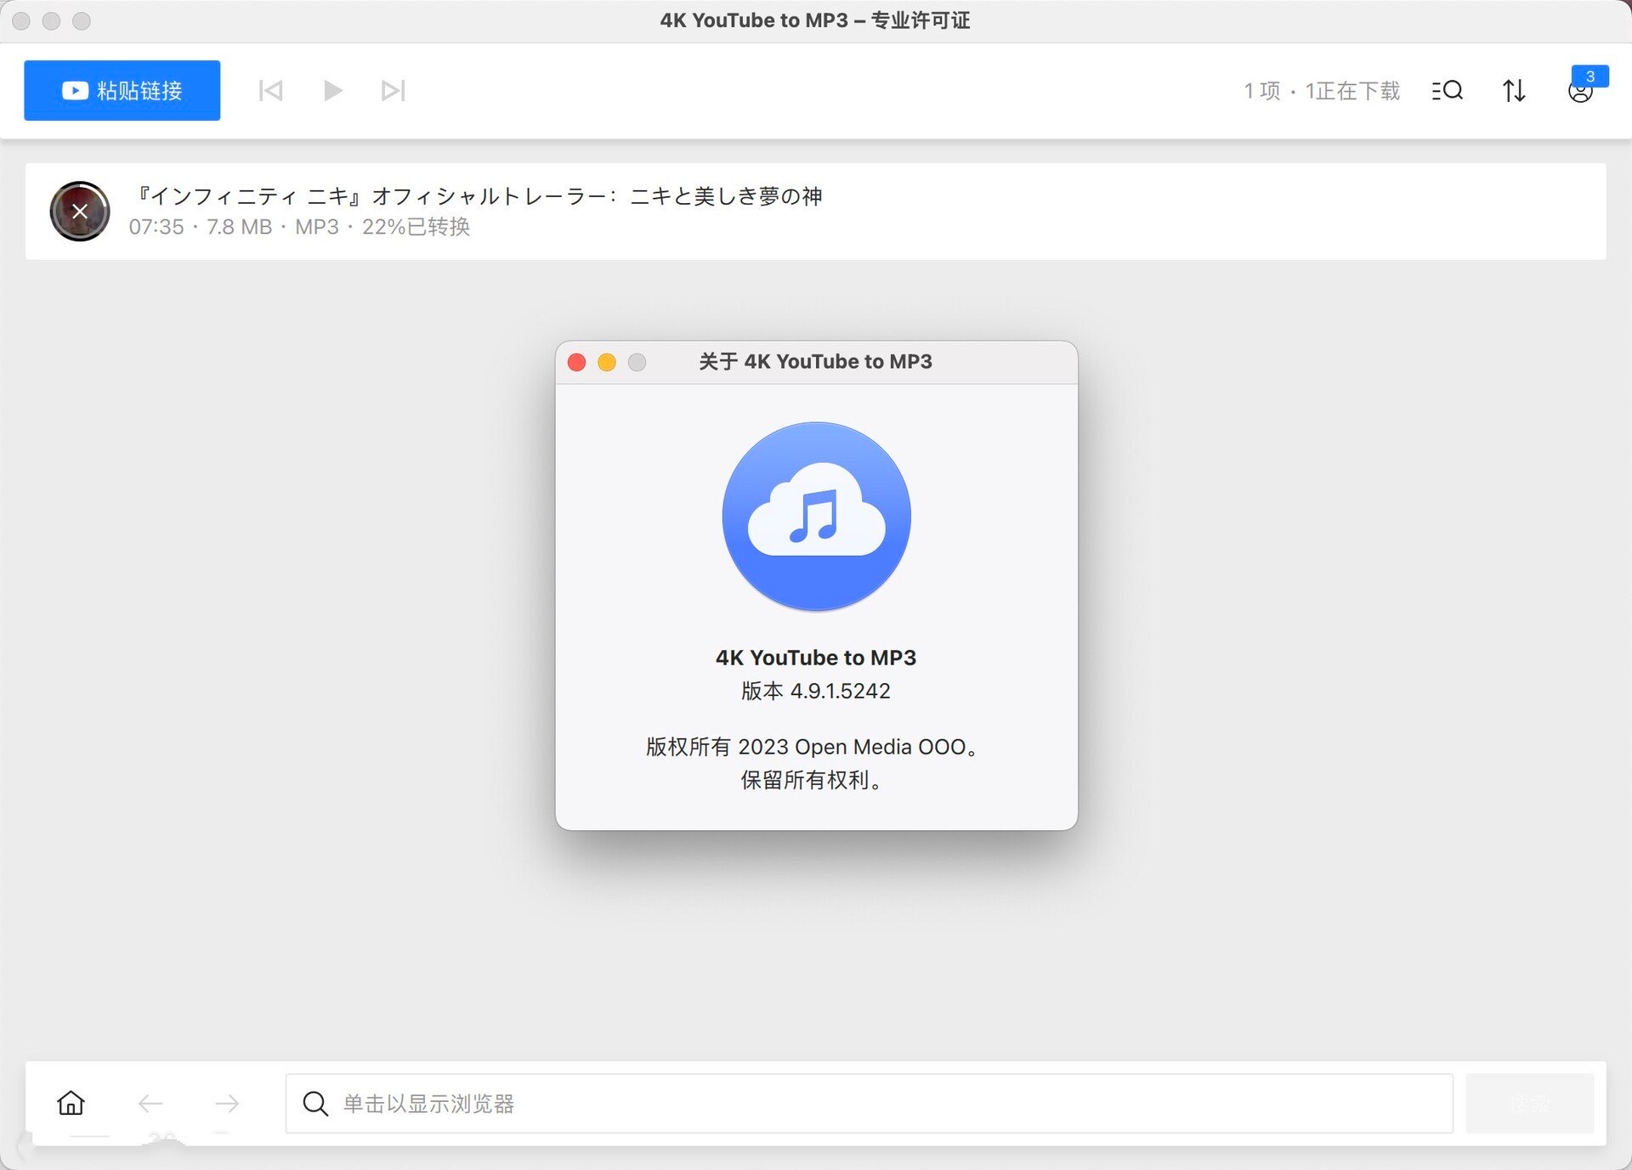Open the sort order arrows icon
The image size is (1632, 1170).
coord(1514,90)
